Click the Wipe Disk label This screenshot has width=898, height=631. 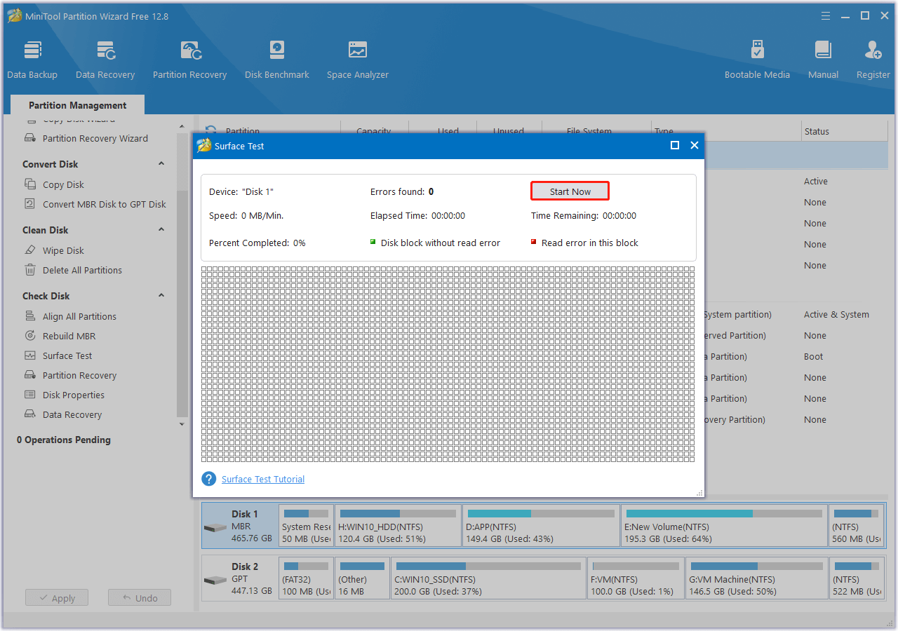(63, 250)
